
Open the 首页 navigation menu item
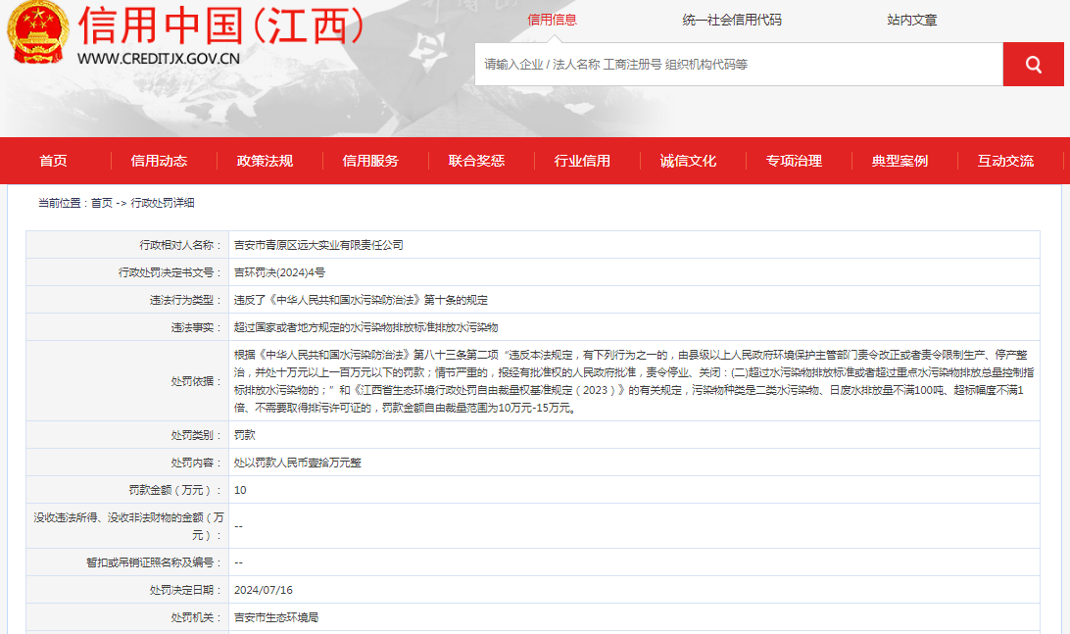[x=53, y=161]
